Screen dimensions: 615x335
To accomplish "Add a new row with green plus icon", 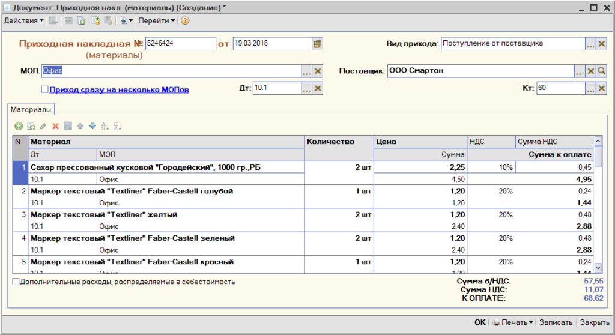I will point(19,126).
